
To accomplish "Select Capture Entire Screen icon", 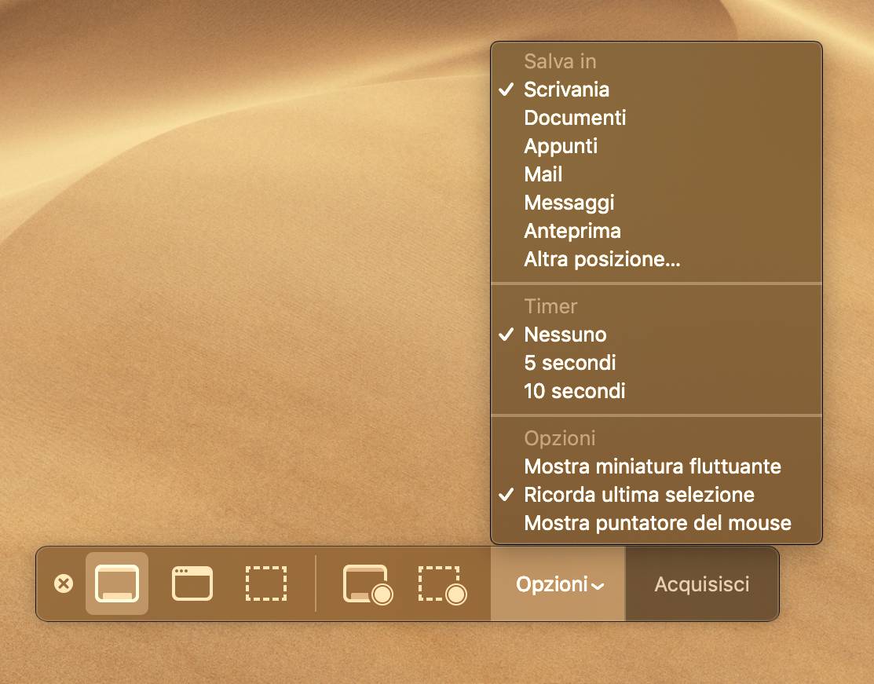I will 117,583.
